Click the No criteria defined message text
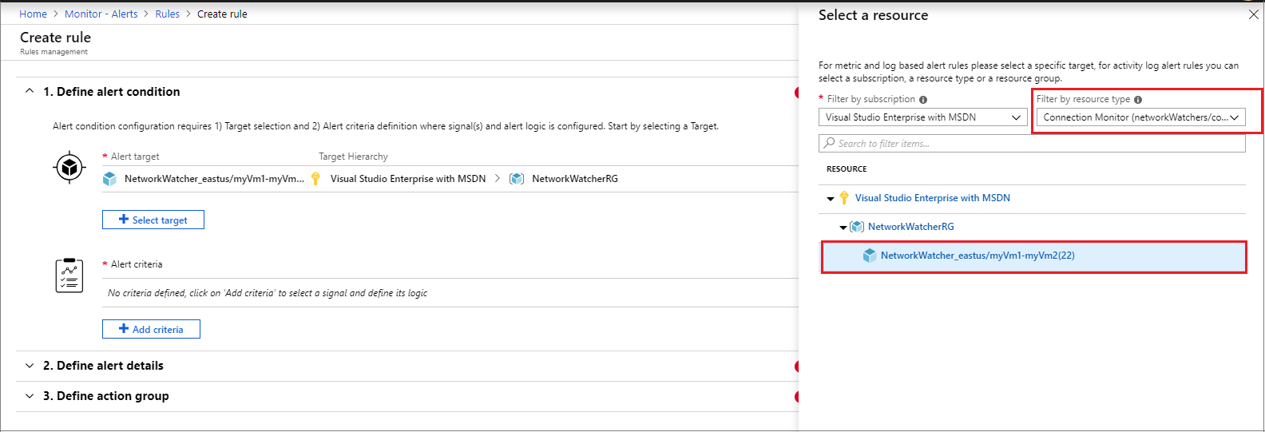Viewport: 1265px width, 432px height. pyautogui.click(x=268, y=293)
